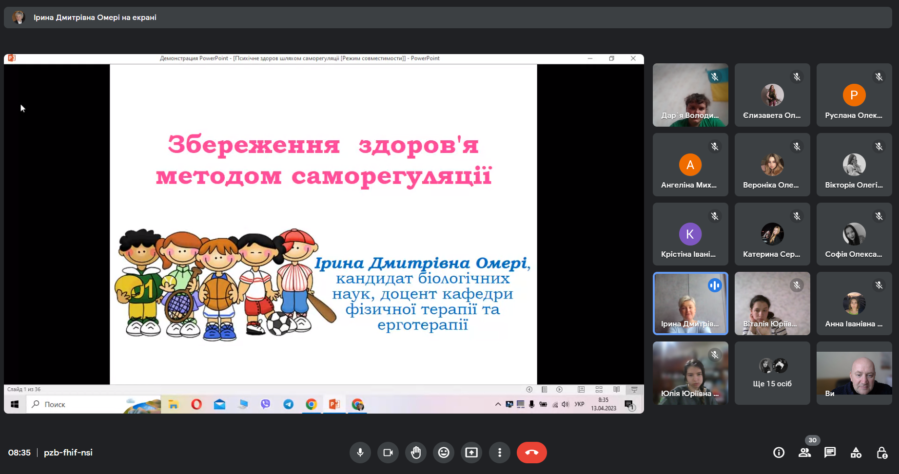The width and height of the screenshot is (899, 474).
Task: Turn off your camera
Action: [388, 453]
